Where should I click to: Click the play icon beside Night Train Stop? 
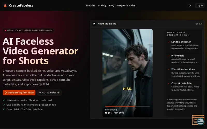pyautogui.click(x=94, y=24)
